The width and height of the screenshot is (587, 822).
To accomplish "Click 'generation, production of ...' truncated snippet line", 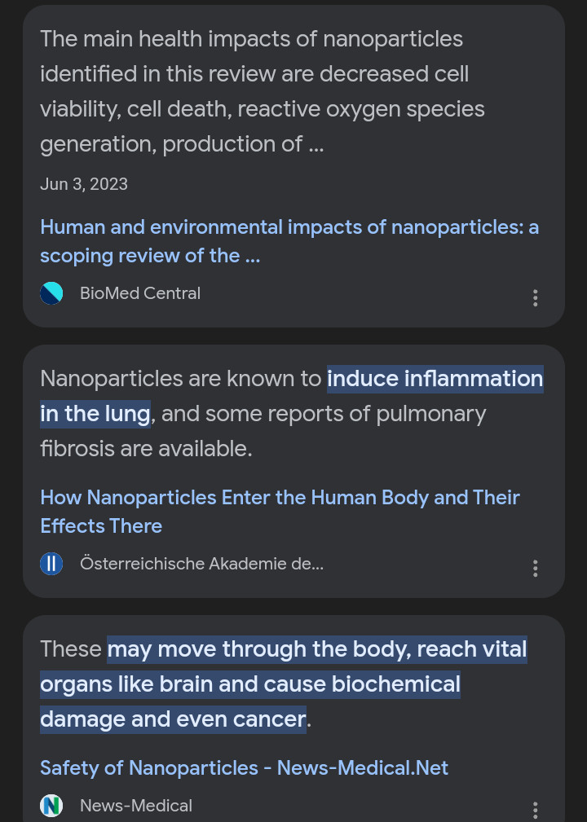I will point(182,144).
